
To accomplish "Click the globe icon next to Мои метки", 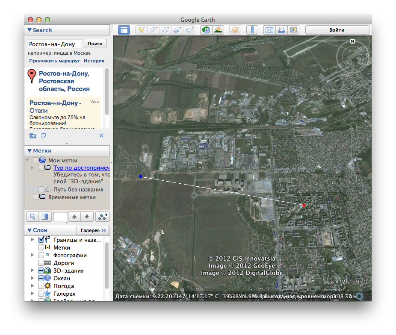I will [42, 160].
